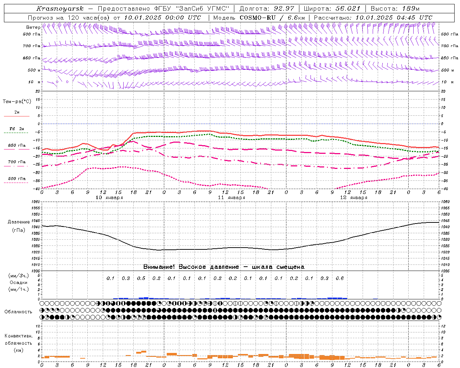Click the 'Предоставлено ФГБУ "ЗапСиб УГМС"' text
The height and width of the screenshot is (368, 460).
(164, 9)
